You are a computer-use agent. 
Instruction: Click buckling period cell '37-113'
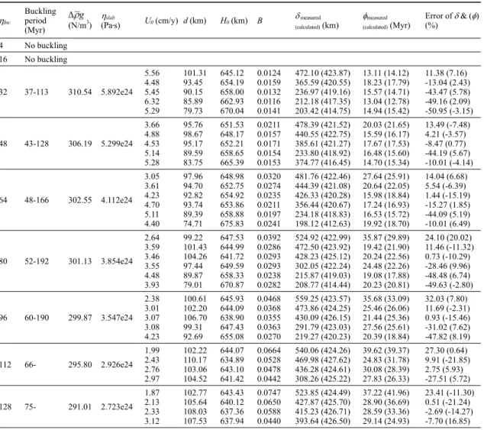click(x=37, y=92)
